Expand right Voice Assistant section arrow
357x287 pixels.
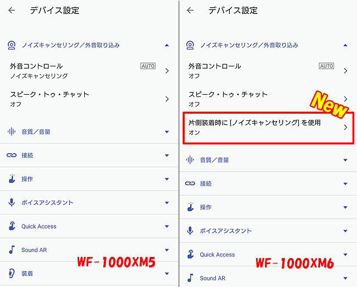coord(345,231)
